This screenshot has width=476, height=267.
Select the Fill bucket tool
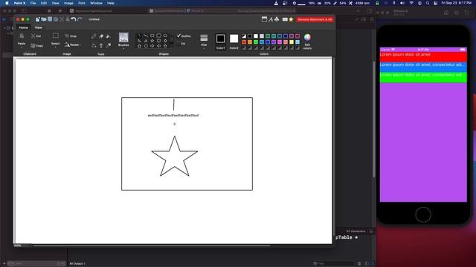point(109,36)
